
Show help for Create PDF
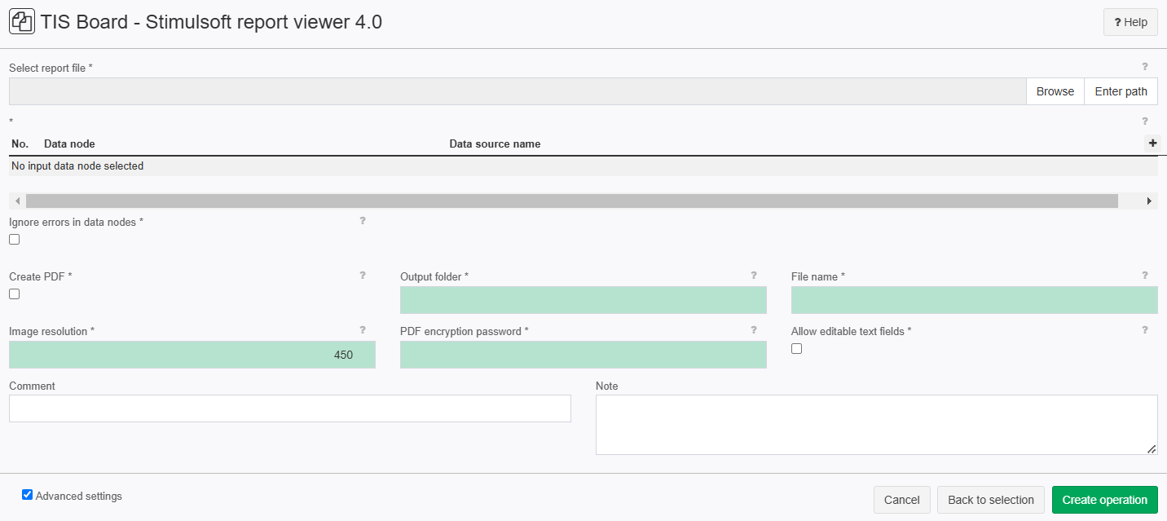coord(363,276)
